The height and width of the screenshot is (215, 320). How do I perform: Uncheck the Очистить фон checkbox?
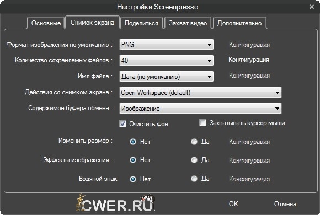pos(122,124)
